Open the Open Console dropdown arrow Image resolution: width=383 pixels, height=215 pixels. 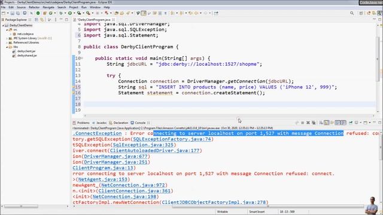370,122
